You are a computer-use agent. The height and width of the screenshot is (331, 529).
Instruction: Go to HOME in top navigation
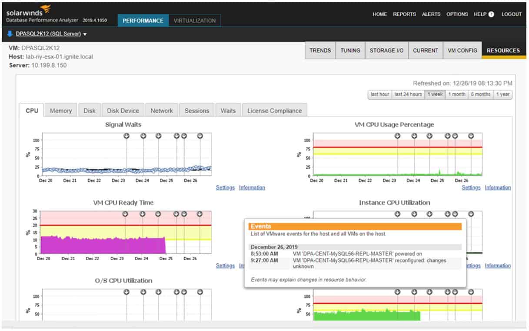[379, 14]
